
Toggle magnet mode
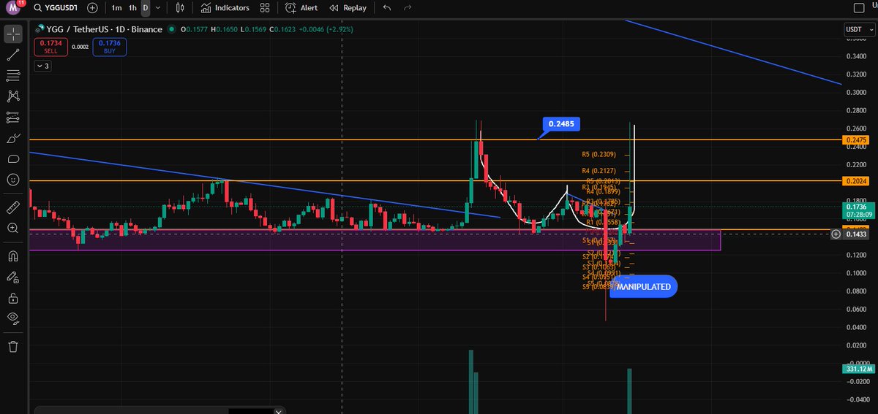click(x=12, y=256)
